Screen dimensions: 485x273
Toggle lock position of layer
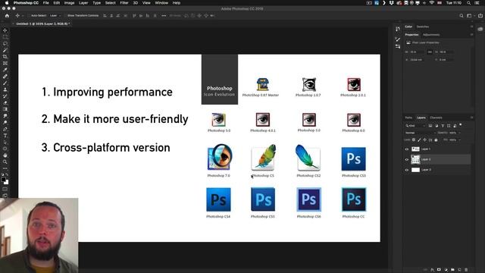(x=424, y=140)
